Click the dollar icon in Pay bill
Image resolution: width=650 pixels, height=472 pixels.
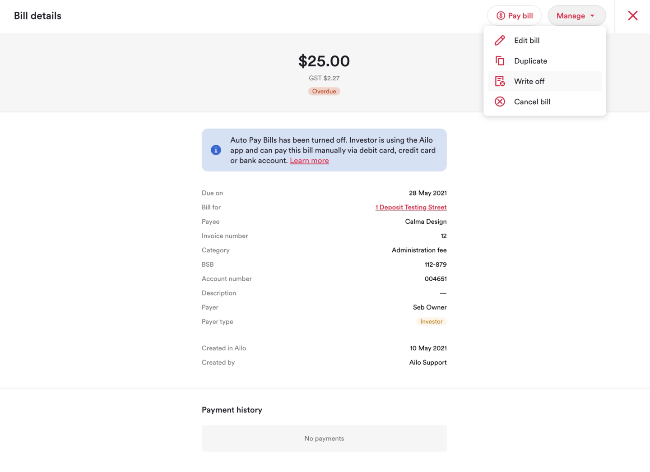[501, 16]
